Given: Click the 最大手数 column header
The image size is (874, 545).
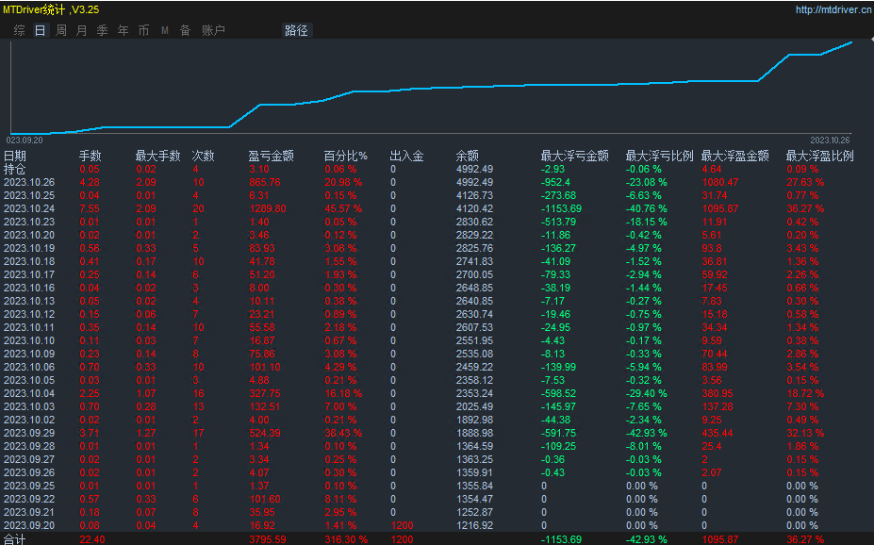Looking at the screenshot, I should pyautogui.click(x=158, y=156).
